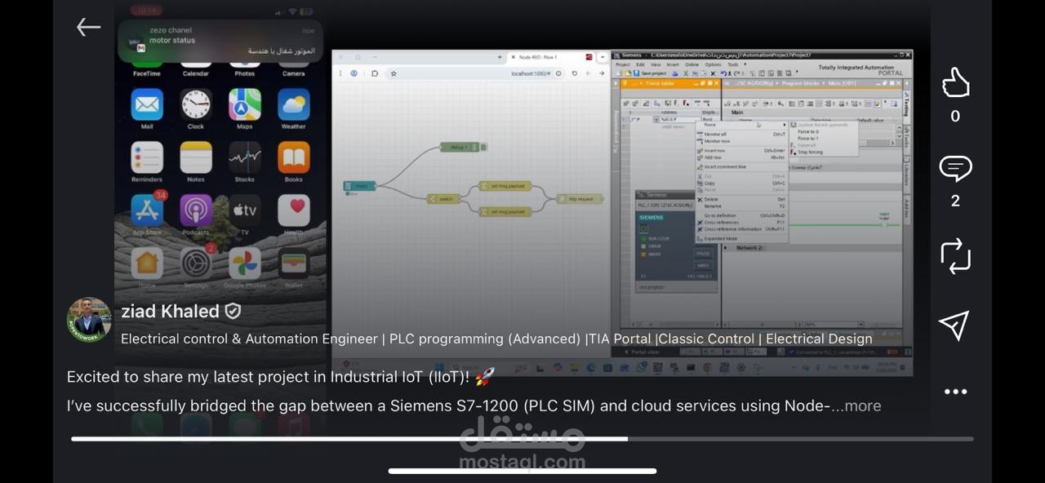Screen dimensions: 1045x483
Task: Open Online menu in TIA Portal
Action: coord(691,64)
